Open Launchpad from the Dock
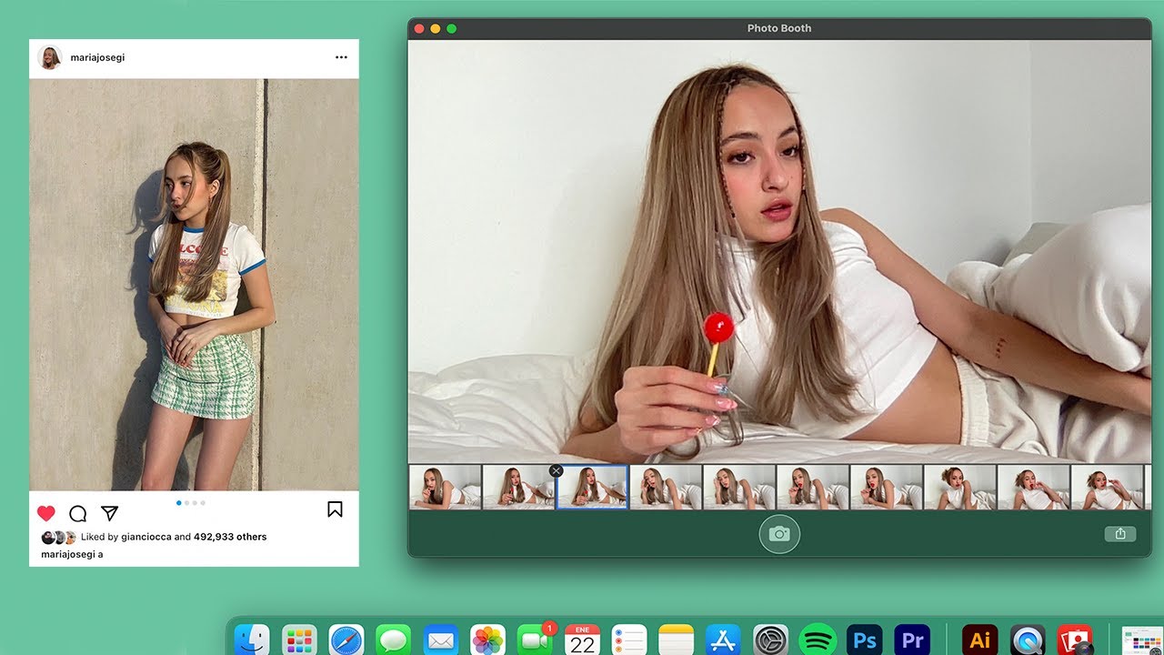Image resolution: width=1164 pixels, height=655 pixels. (299, 640)
